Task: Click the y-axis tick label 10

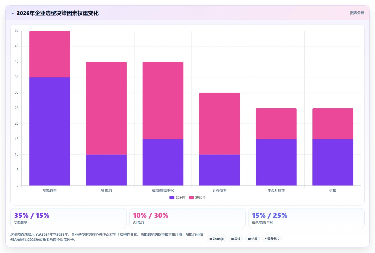Action: (17, 155)
